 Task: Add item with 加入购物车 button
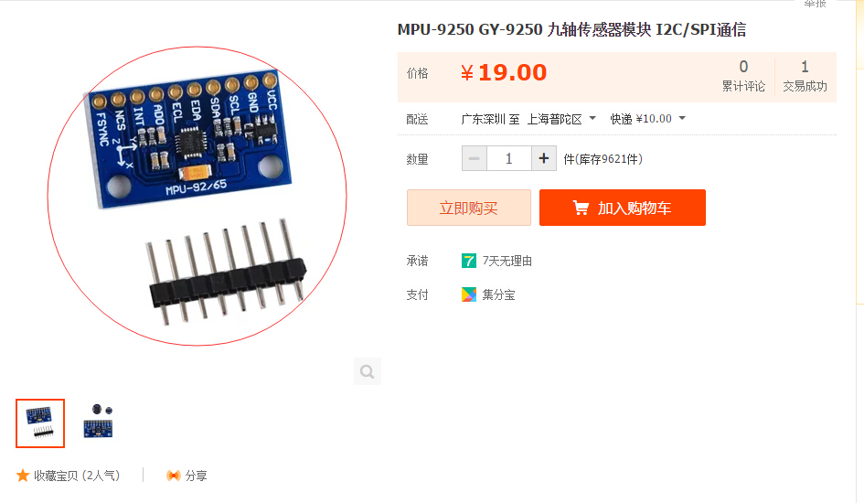[623, 208]
